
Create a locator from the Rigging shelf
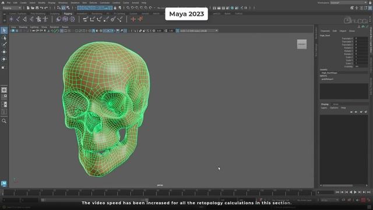[x=11, y=19]
